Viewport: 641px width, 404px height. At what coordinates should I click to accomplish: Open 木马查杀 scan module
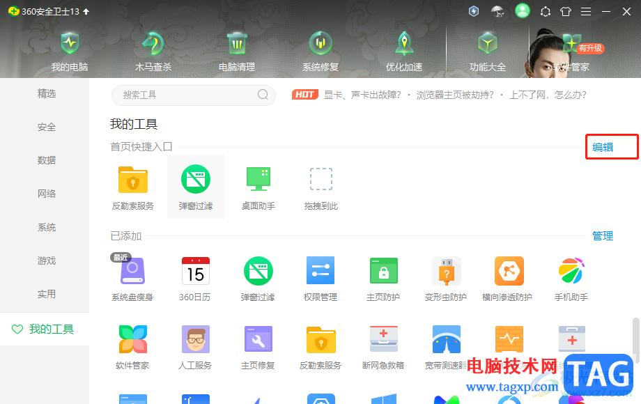(x=153, y=52)
